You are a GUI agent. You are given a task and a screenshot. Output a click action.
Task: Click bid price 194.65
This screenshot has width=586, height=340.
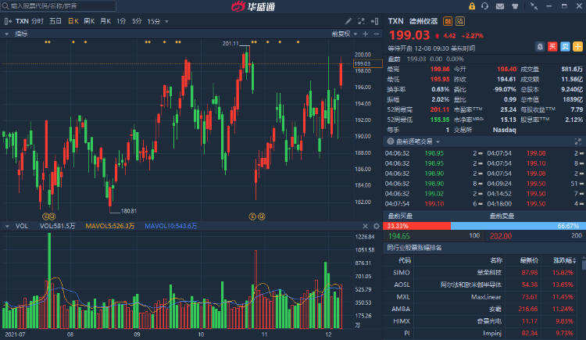tap(398, 236)
